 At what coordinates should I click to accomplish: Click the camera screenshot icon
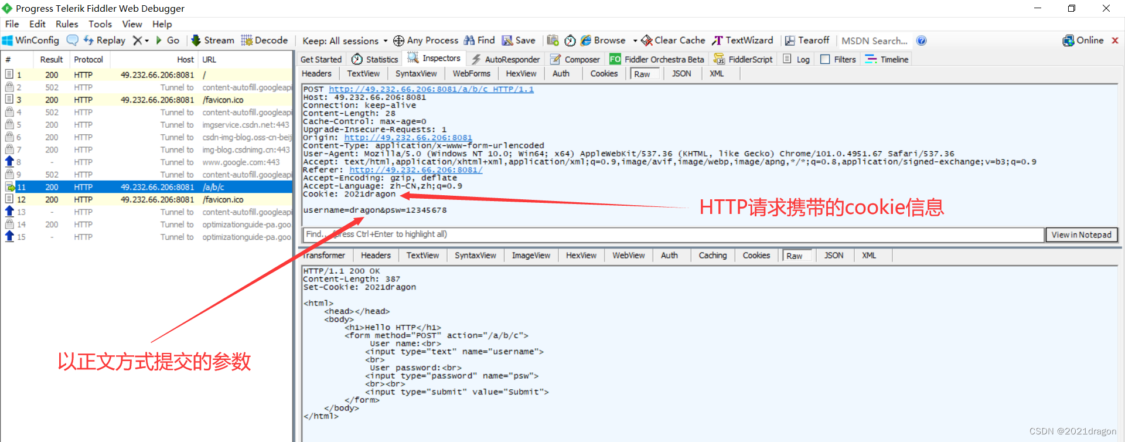pos(553,40)
